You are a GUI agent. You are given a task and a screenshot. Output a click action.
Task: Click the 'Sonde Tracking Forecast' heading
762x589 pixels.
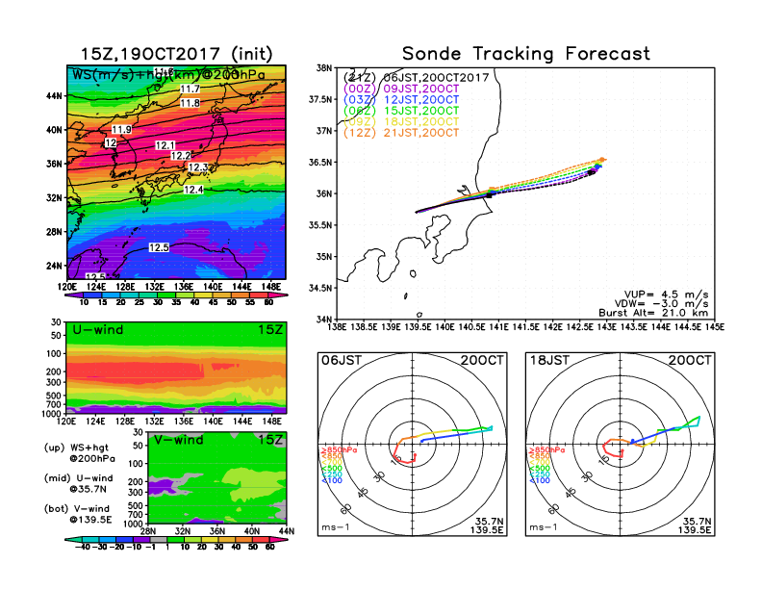click(x=526, y=53)
